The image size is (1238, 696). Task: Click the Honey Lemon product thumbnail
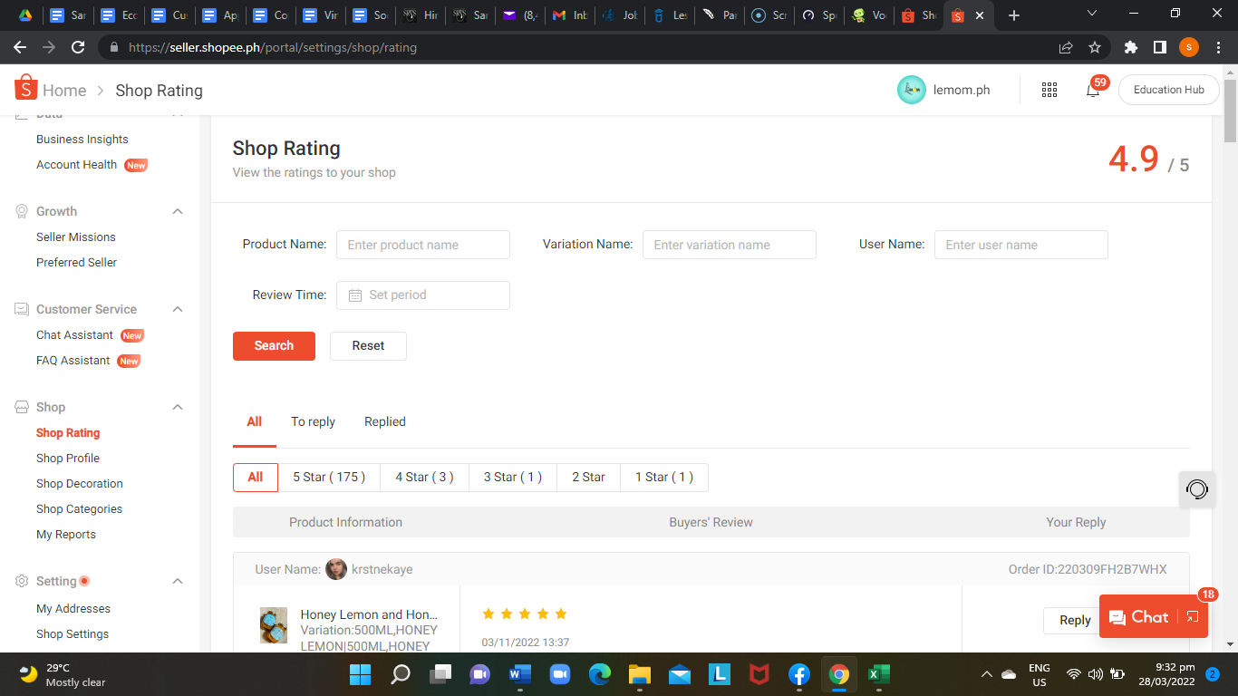(x=274, y=625)
